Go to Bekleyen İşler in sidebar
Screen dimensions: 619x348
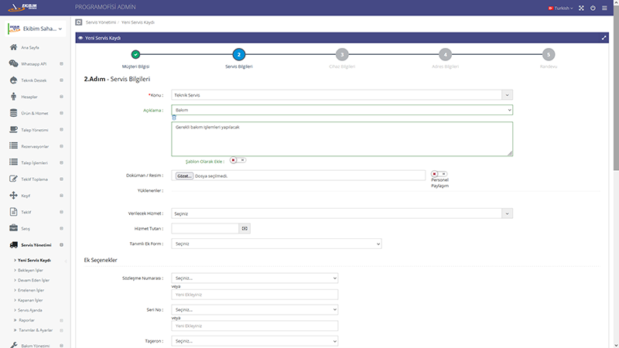click(29, 270)
